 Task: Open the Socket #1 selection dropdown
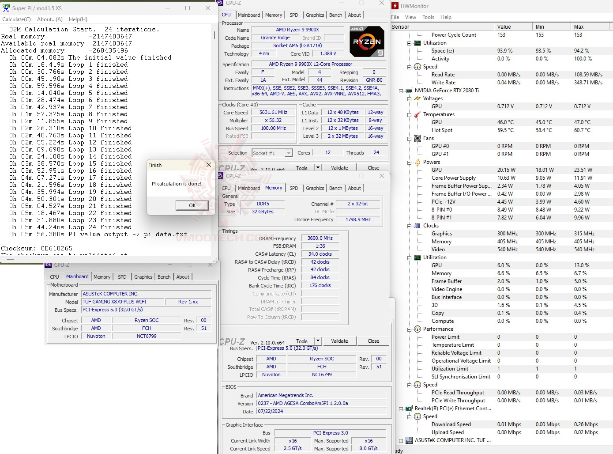point(289,153)
